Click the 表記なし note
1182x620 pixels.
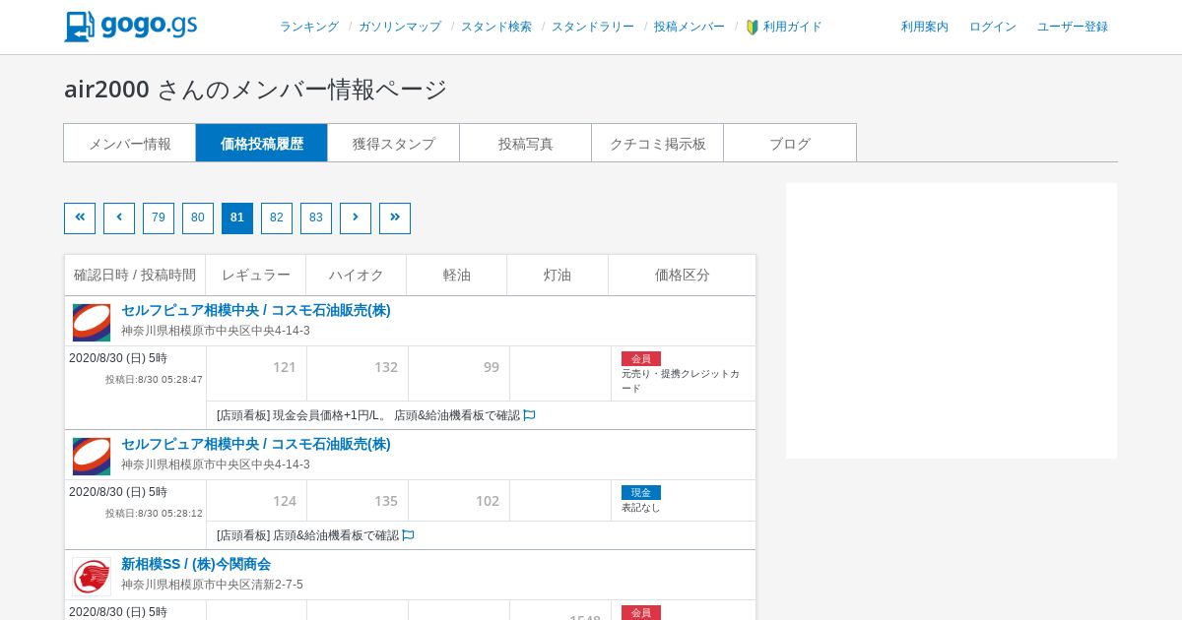pos(641,508)
